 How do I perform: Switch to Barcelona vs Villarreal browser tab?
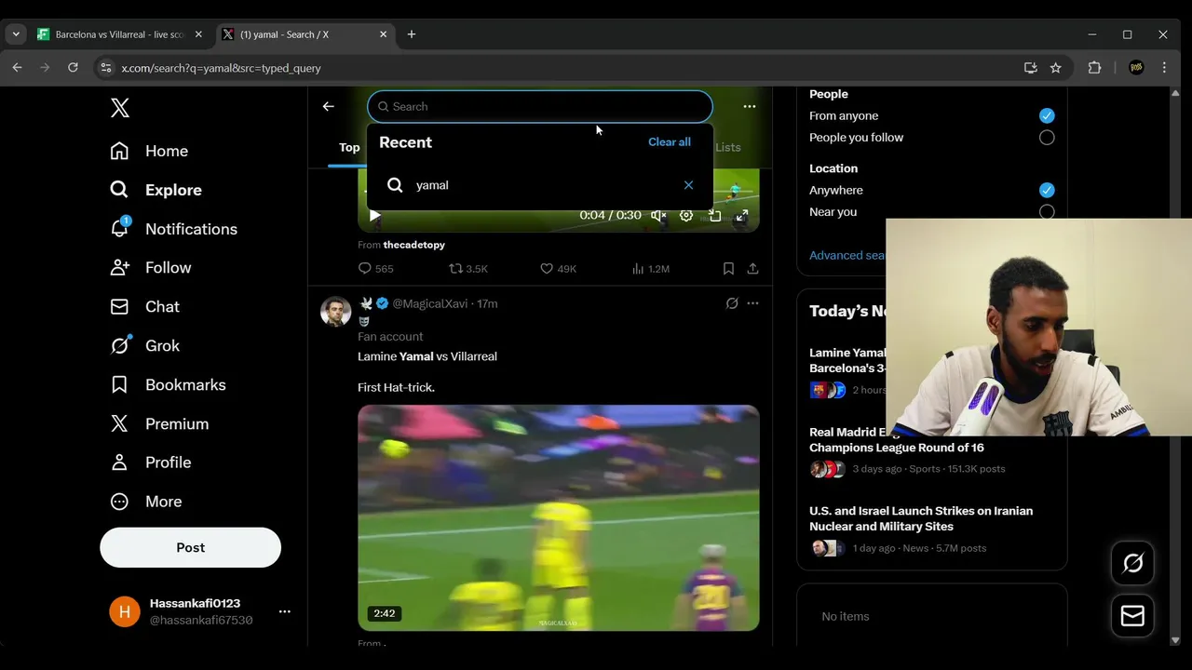point(120,34)
